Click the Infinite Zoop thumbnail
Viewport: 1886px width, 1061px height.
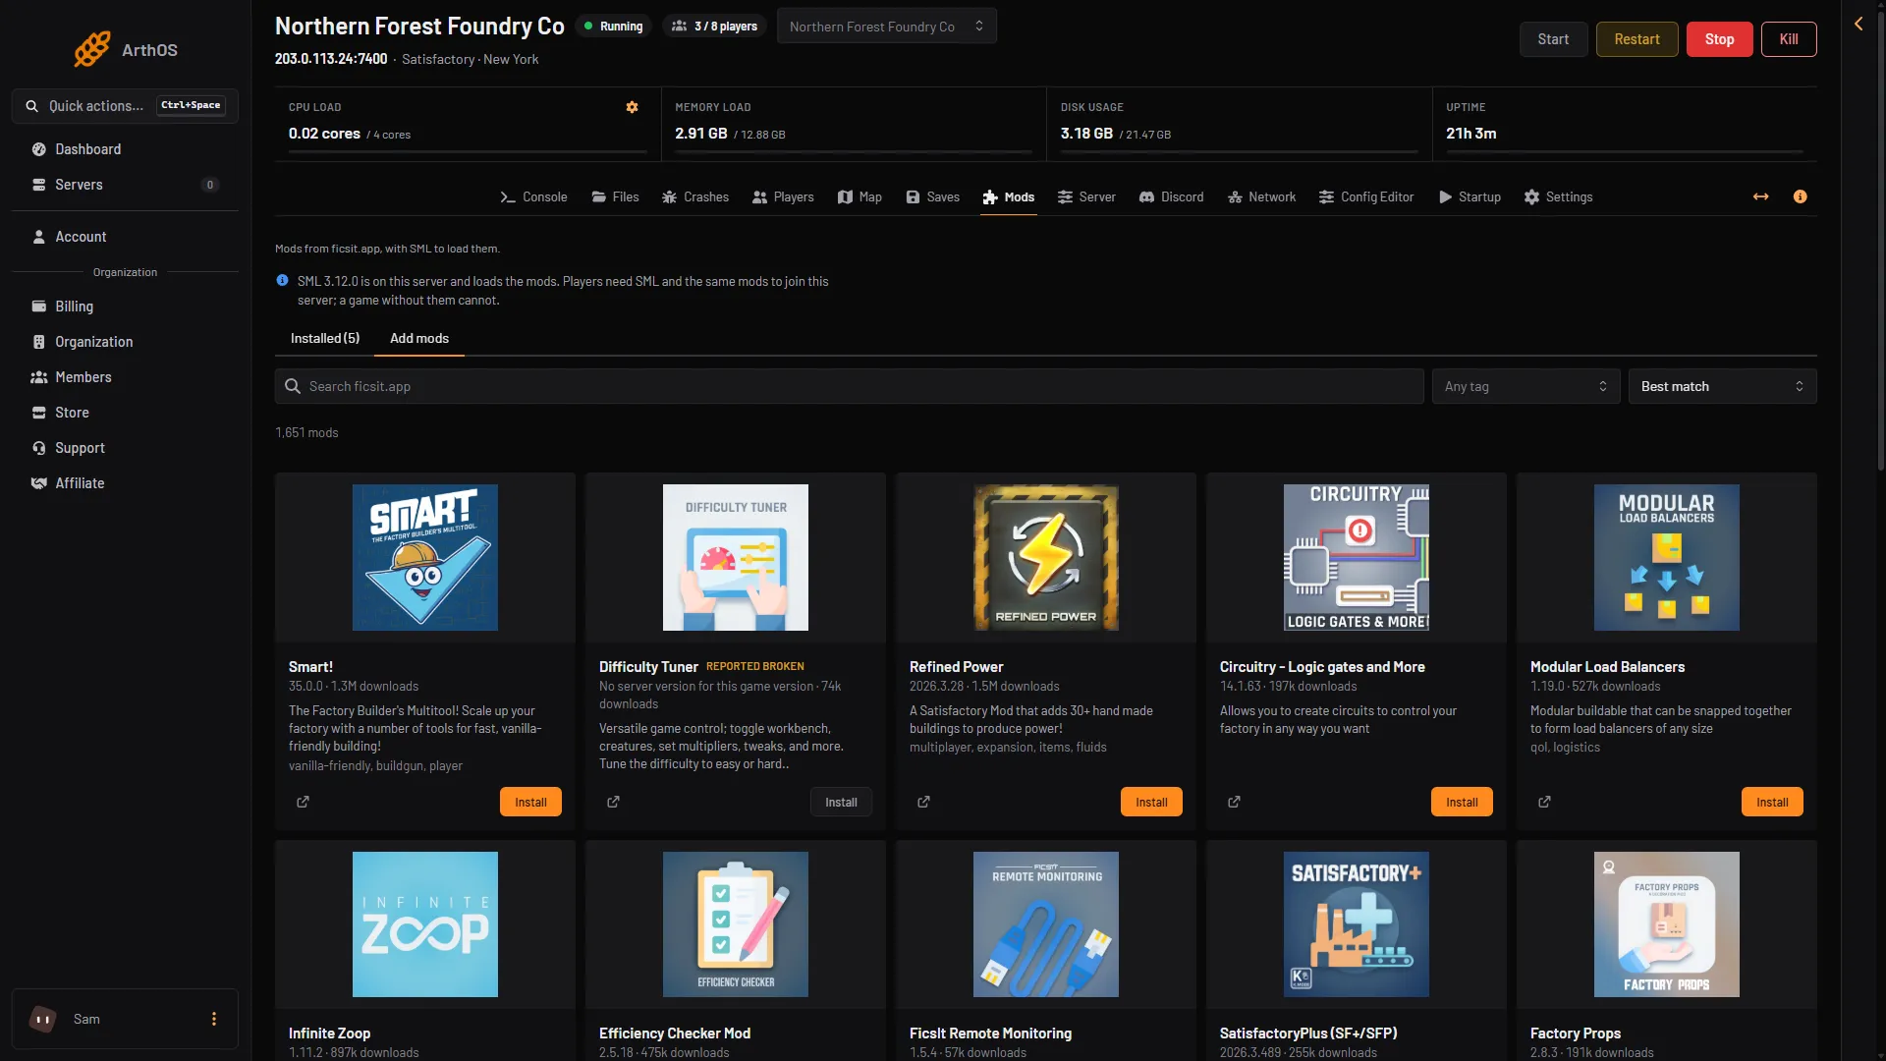click(425, 924)
